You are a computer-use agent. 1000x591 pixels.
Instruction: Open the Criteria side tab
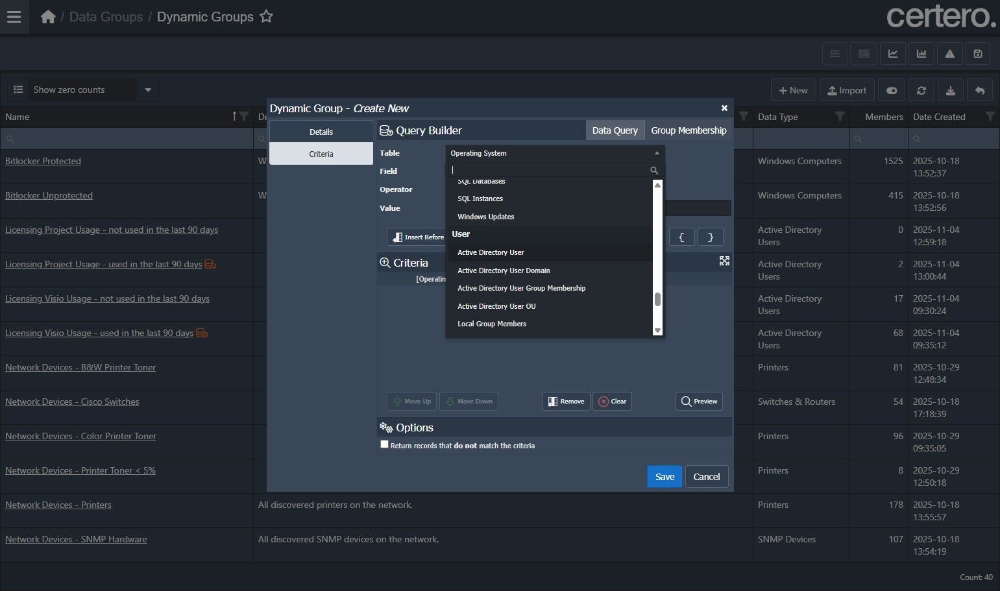pyautogui.click(x=321, y=154)
